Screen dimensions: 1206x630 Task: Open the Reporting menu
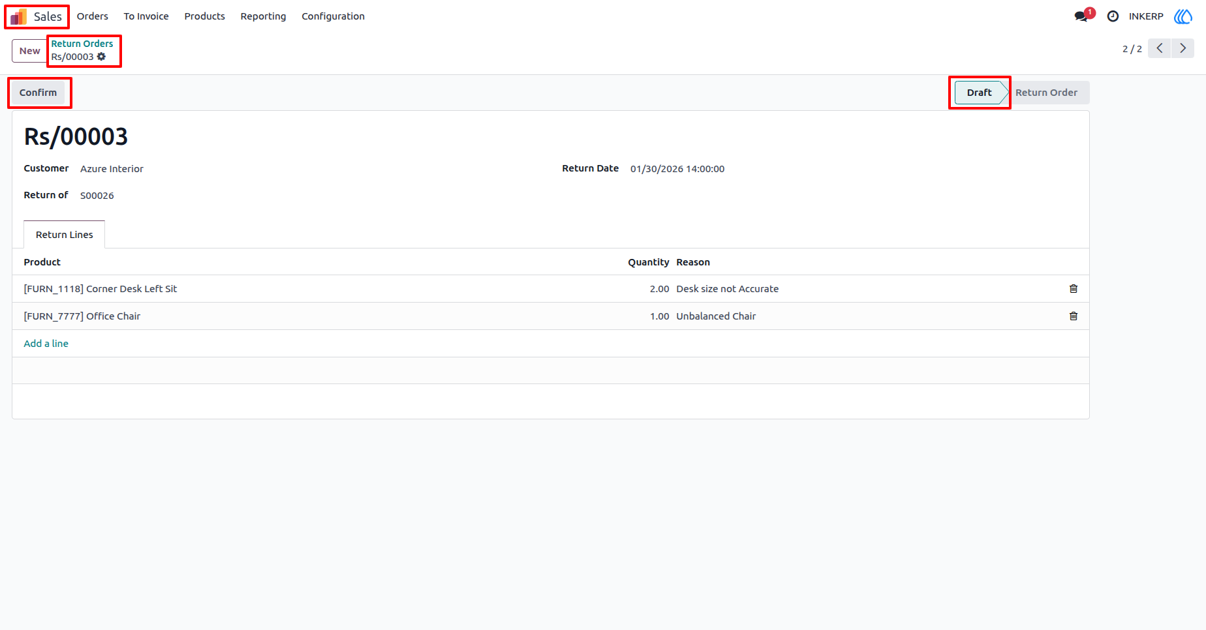coord(263,16)
